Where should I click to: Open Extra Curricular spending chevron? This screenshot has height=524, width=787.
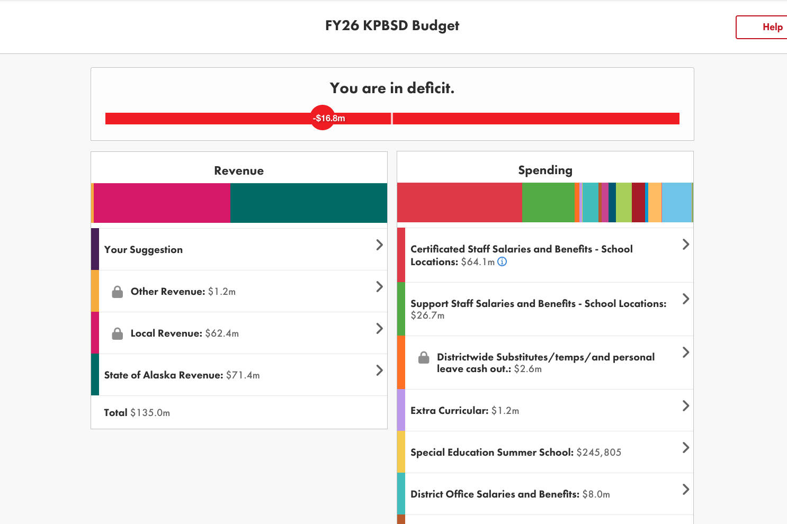point(685,405)
